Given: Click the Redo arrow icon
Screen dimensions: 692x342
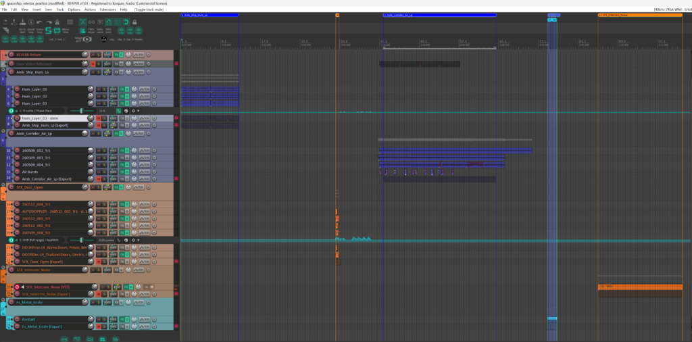Looking at the screenshot, I should [x=49, y=22].
